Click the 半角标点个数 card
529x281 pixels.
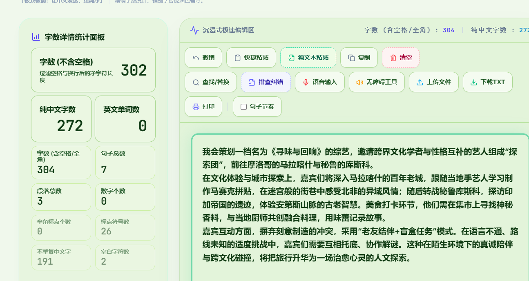tap(61, 228)
